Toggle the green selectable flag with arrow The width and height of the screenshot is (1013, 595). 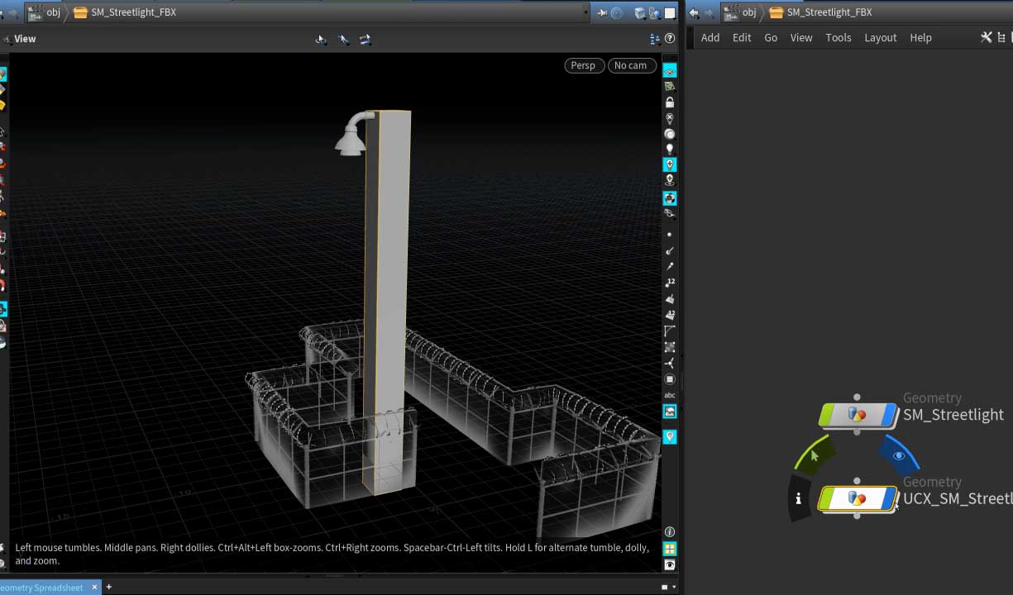pos(814,455)
